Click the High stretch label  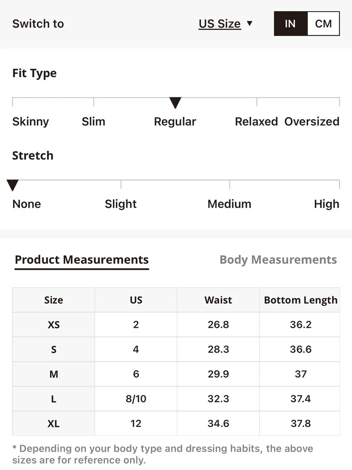click(327, 204)
